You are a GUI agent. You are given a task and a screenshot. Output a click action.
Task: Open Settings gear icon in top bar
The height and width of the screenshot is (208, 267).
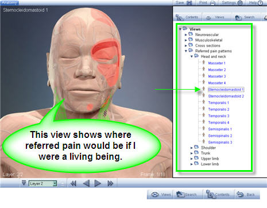pyautogui.click(x=240, y=3)
